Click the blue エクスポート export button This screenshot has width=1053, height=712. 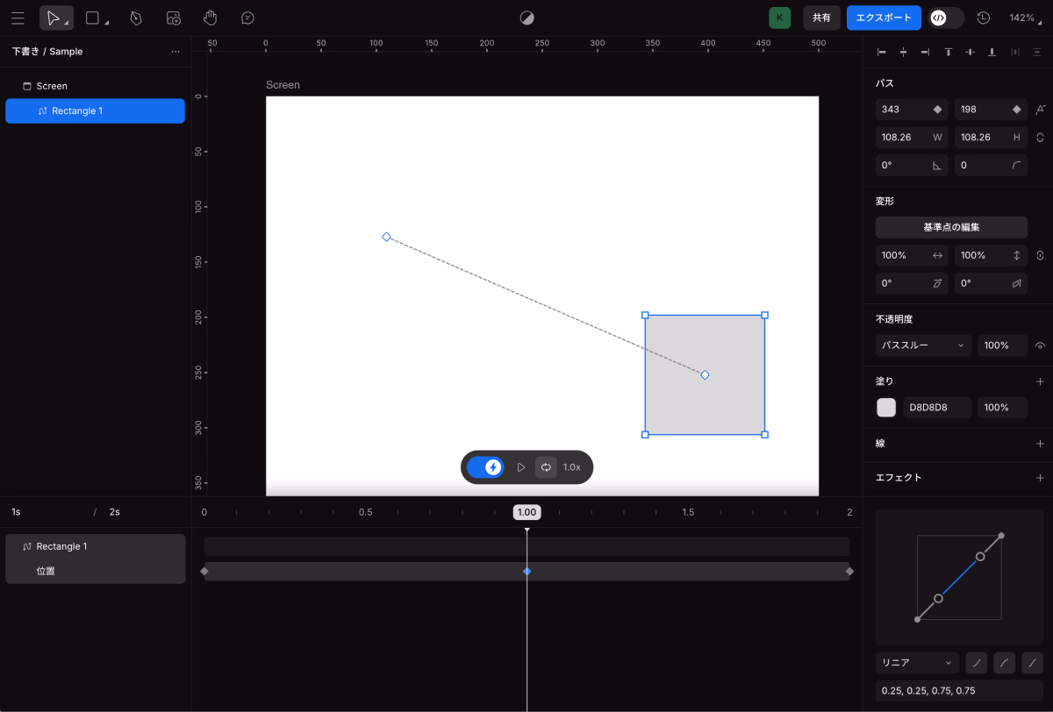(x=885, y=18)
